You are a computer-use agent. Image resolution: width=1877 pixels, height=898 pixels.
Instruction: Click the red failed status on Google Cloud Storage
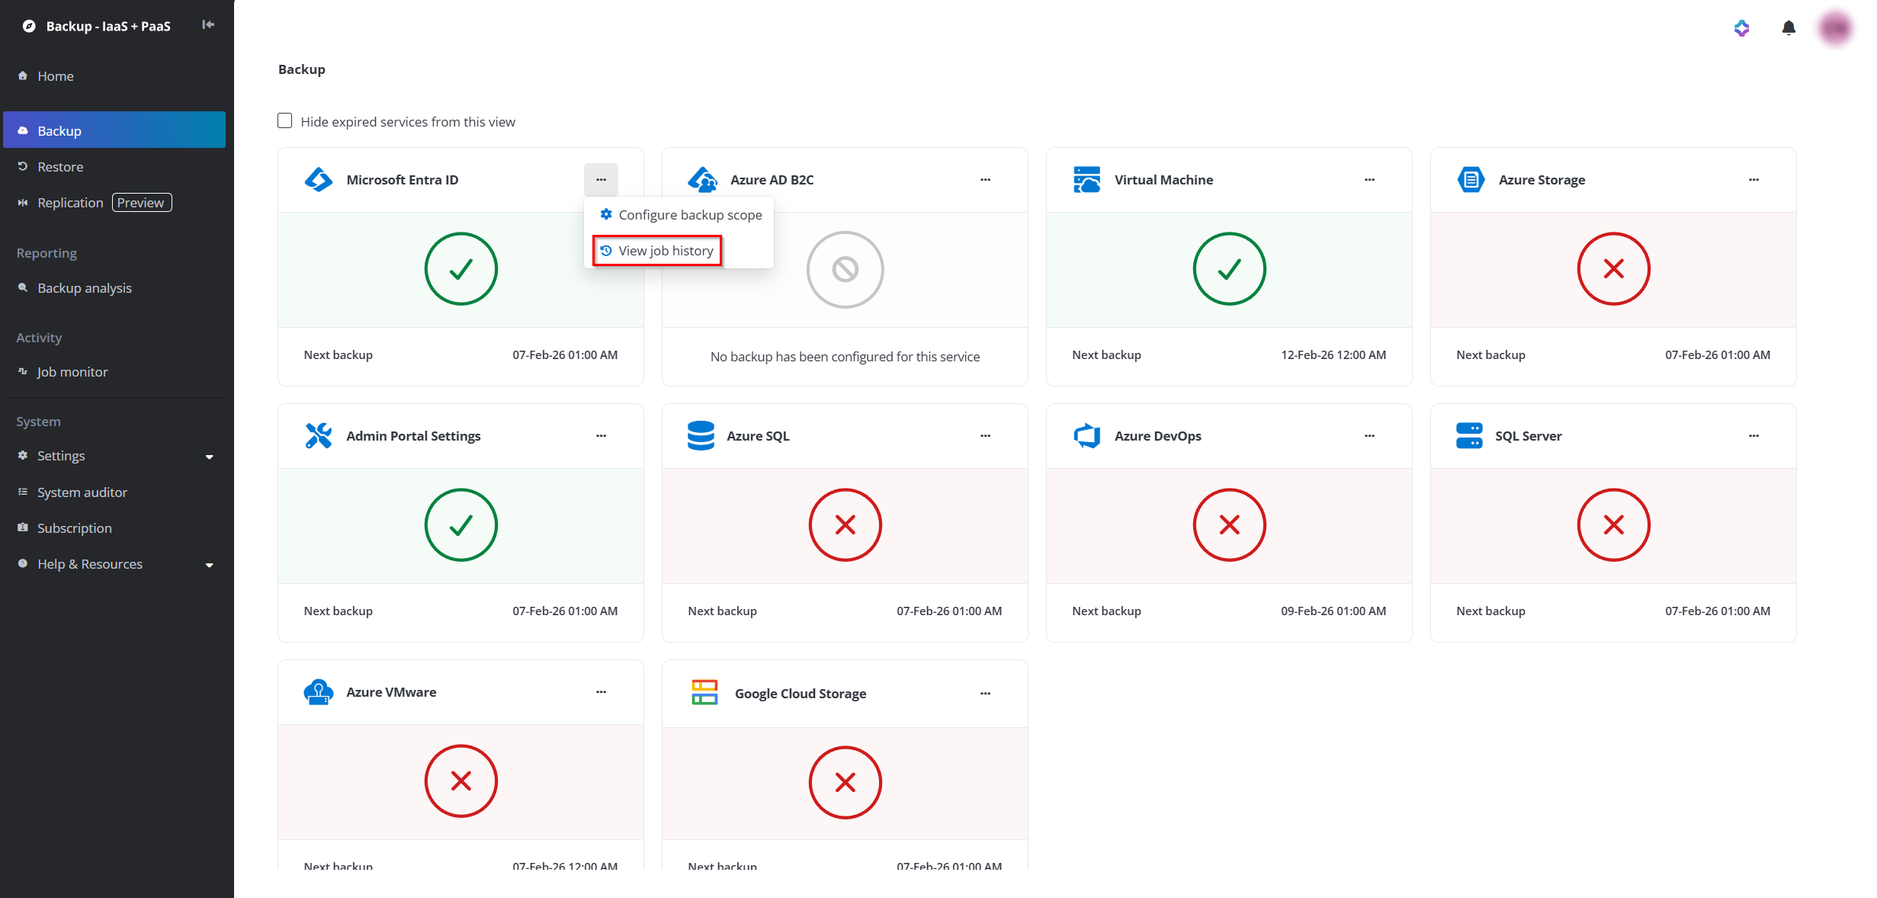[x=845, y=783]
